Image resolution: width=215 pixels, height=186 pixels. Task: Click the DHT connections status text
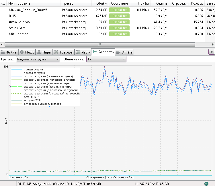[x=35, y=183]
